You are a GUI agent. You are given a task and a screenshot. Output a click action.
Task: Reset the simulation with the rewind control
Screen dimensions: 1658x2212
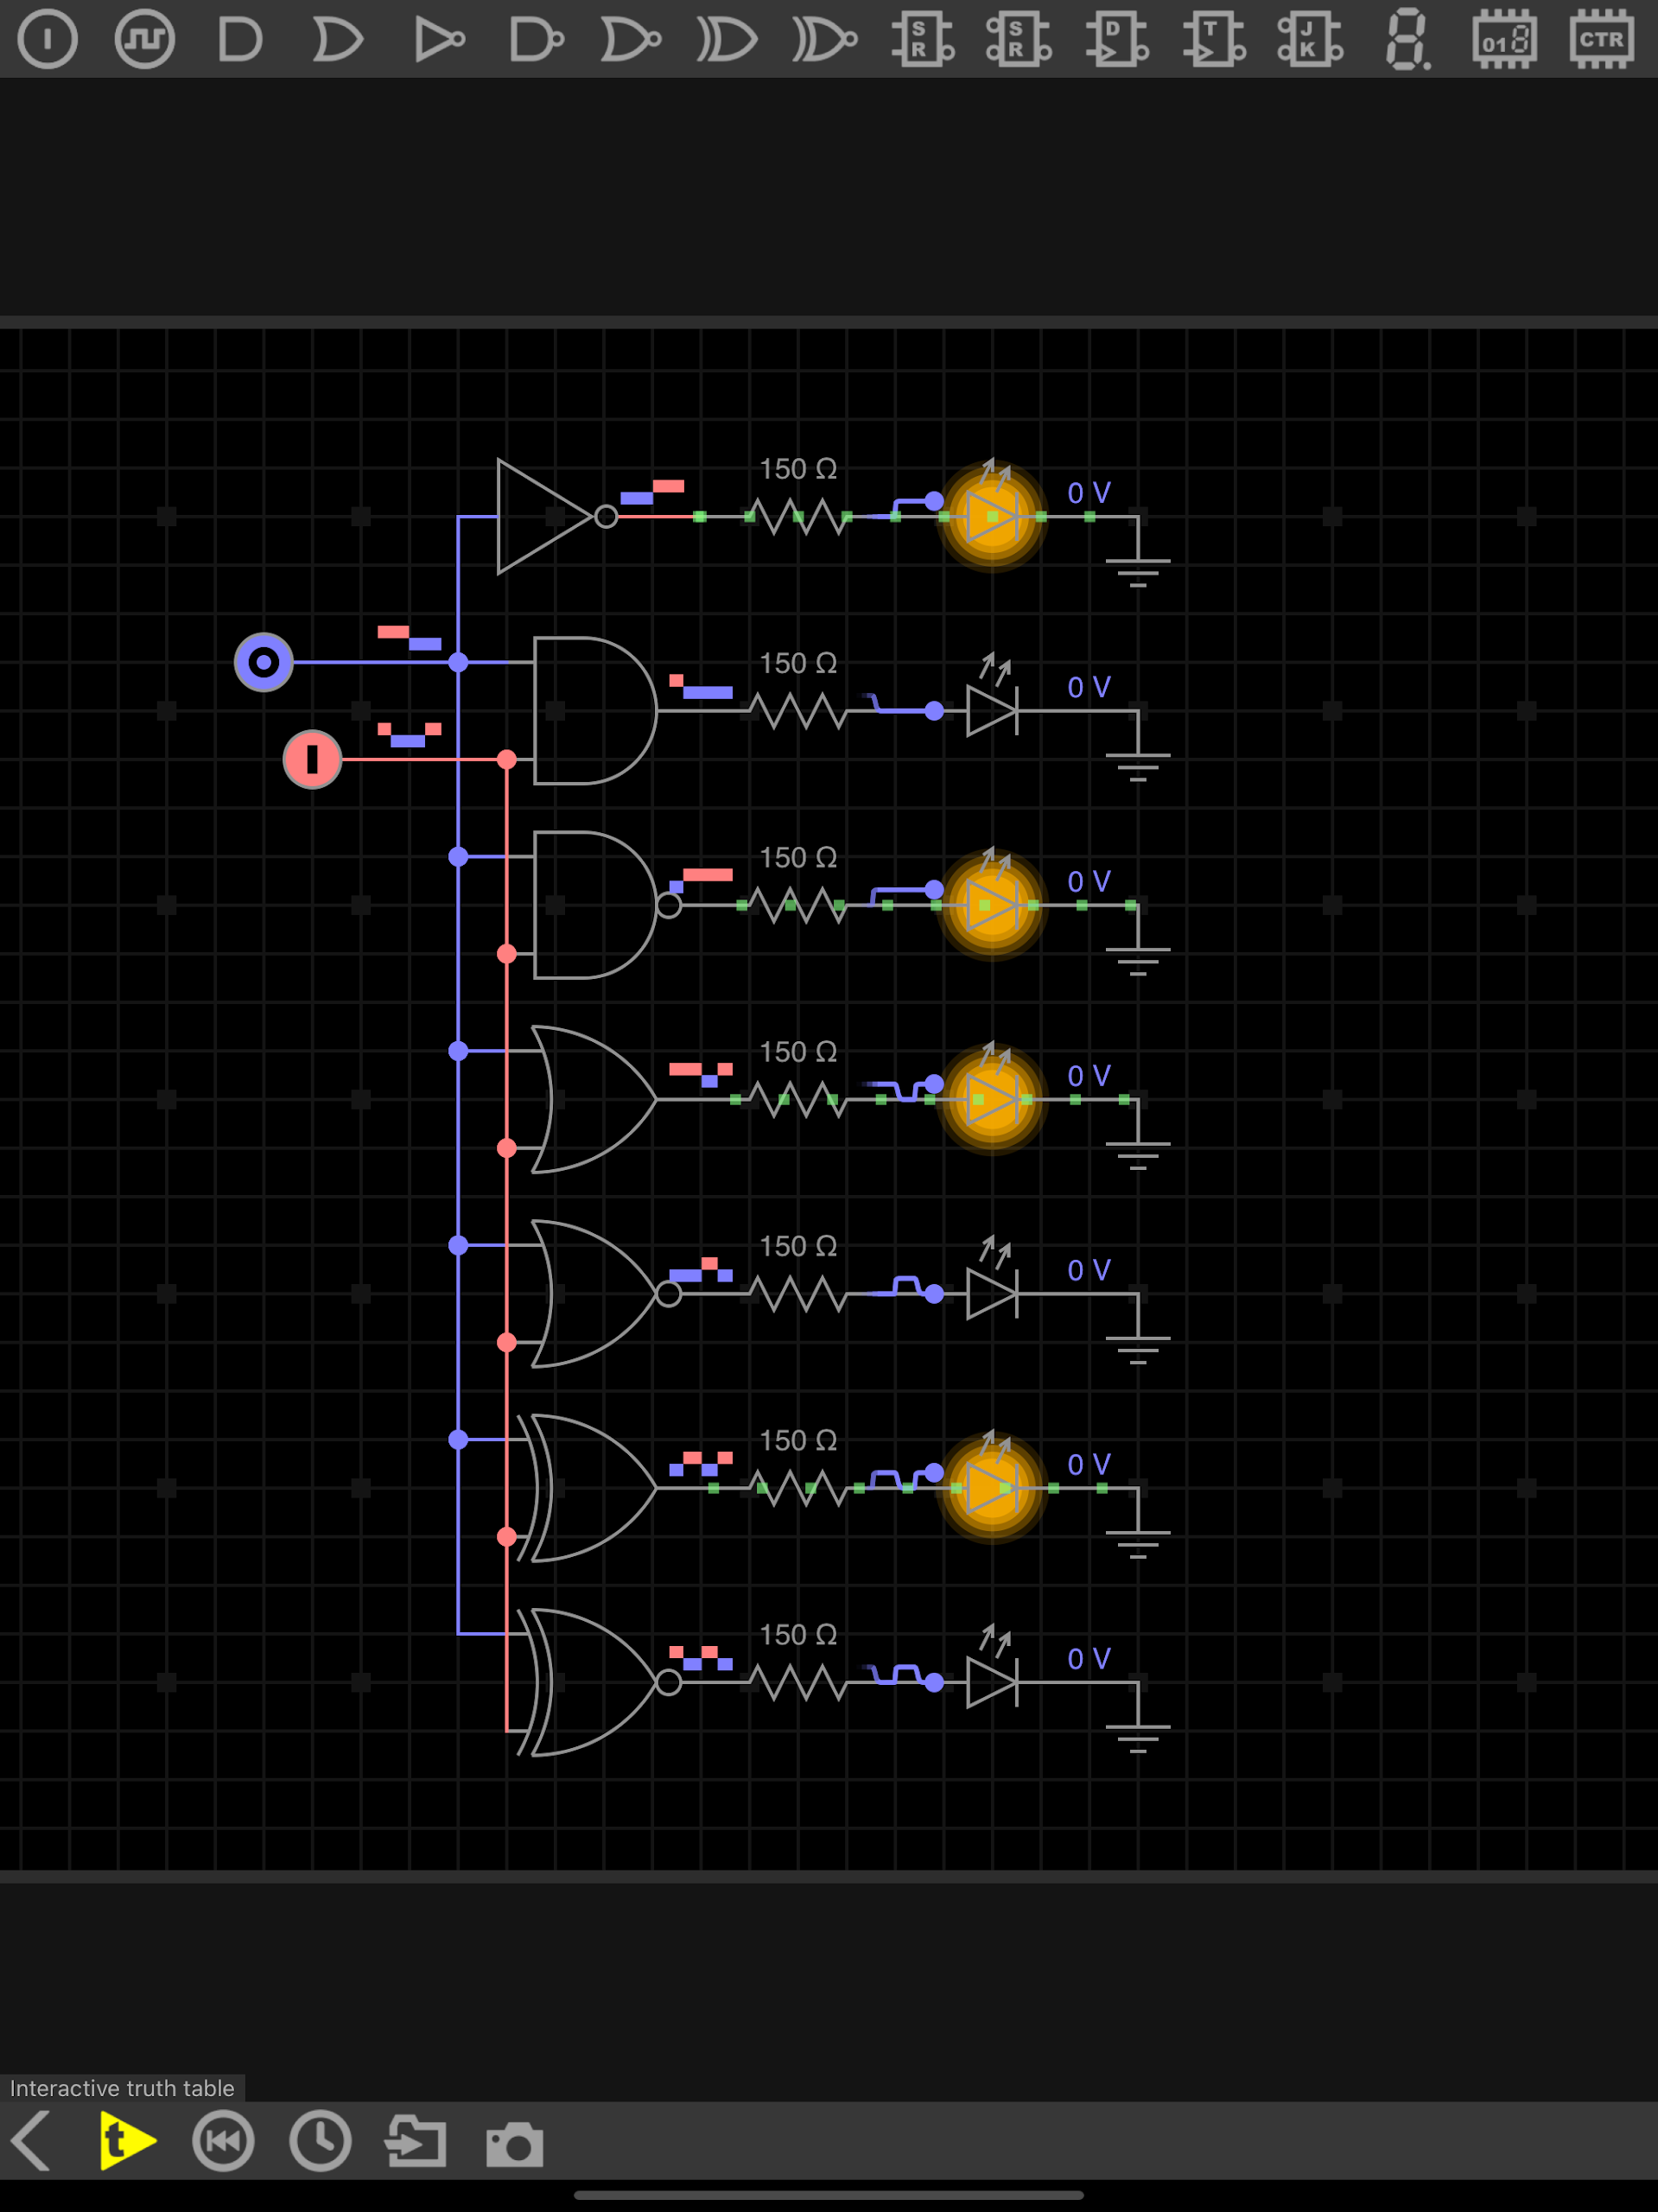(222, 2141)
